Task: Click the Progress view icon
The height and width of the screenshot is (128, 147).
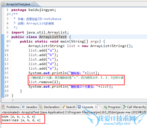Action: 106,107
